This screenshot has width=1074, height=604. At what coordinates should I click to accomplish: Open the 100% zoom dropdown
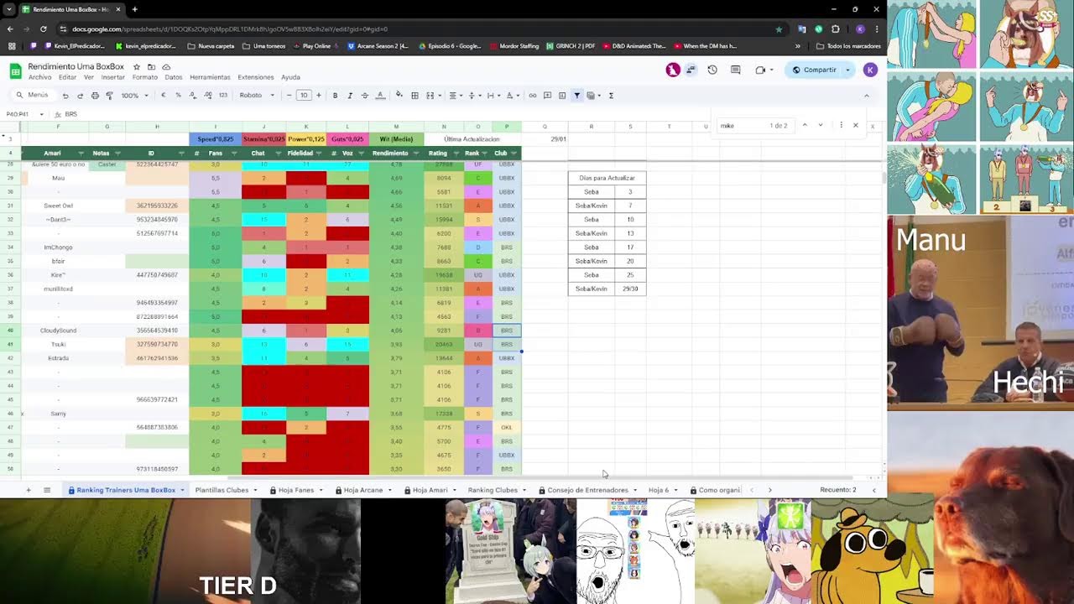[x=134, y=96]
